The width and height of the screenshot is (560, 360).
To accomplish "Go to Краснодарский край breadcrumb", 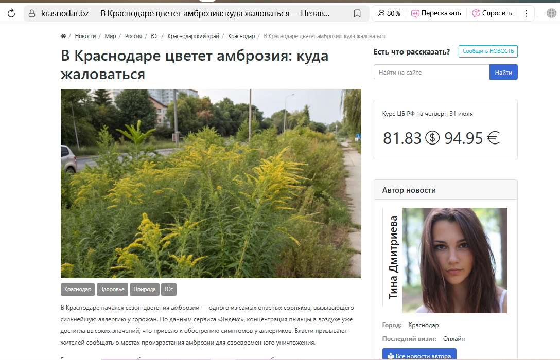I will [193, 36].
